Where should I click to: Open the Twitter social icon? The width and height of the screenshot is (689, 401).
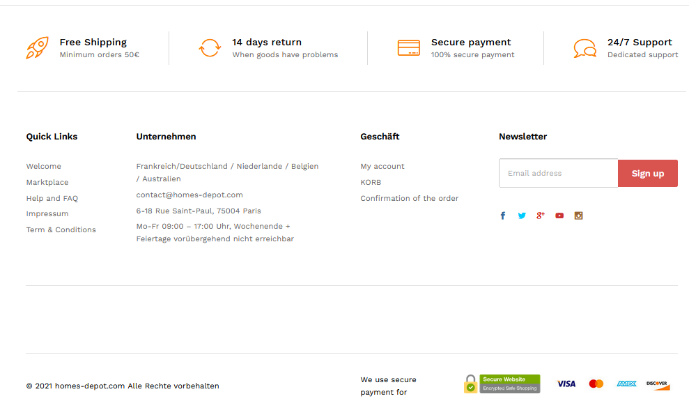(522, 215)
